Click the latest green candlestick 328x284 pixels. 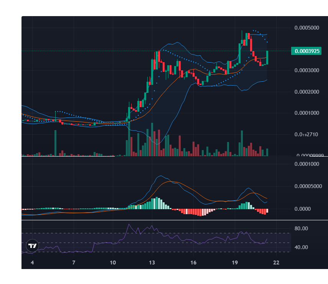(267, 58)
